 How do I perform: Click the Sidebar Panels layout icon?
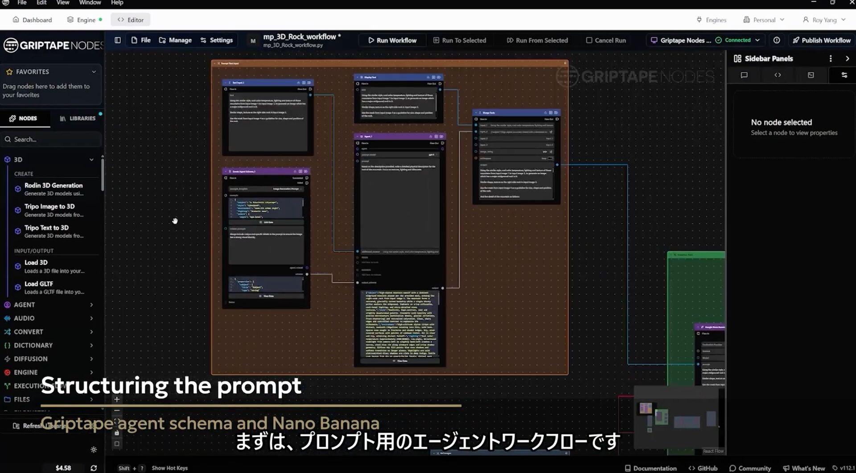pyautogui.click(x=737, y=58)
